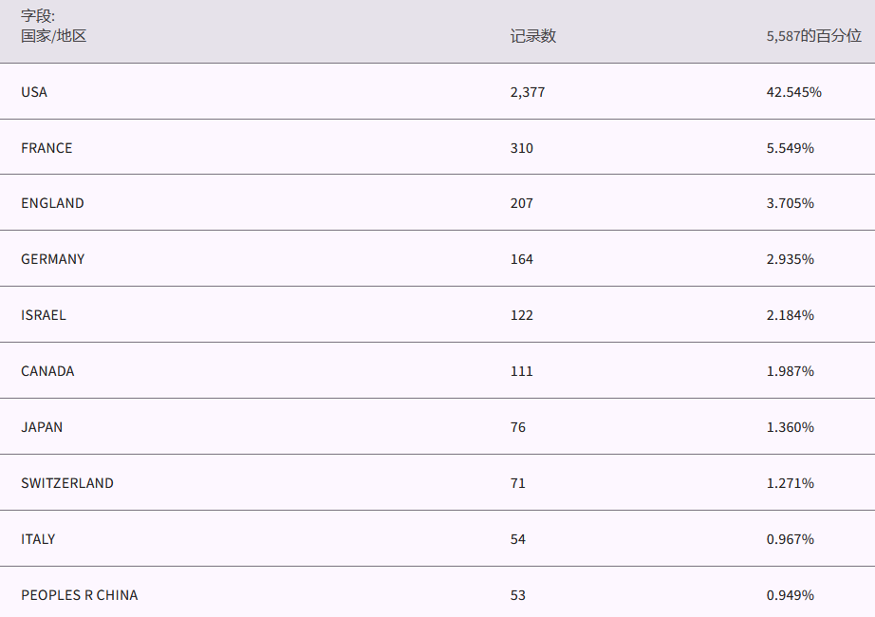Click the 记录数 column header
Viewport: 875px width, 617px height.
[x=532, y=36]
